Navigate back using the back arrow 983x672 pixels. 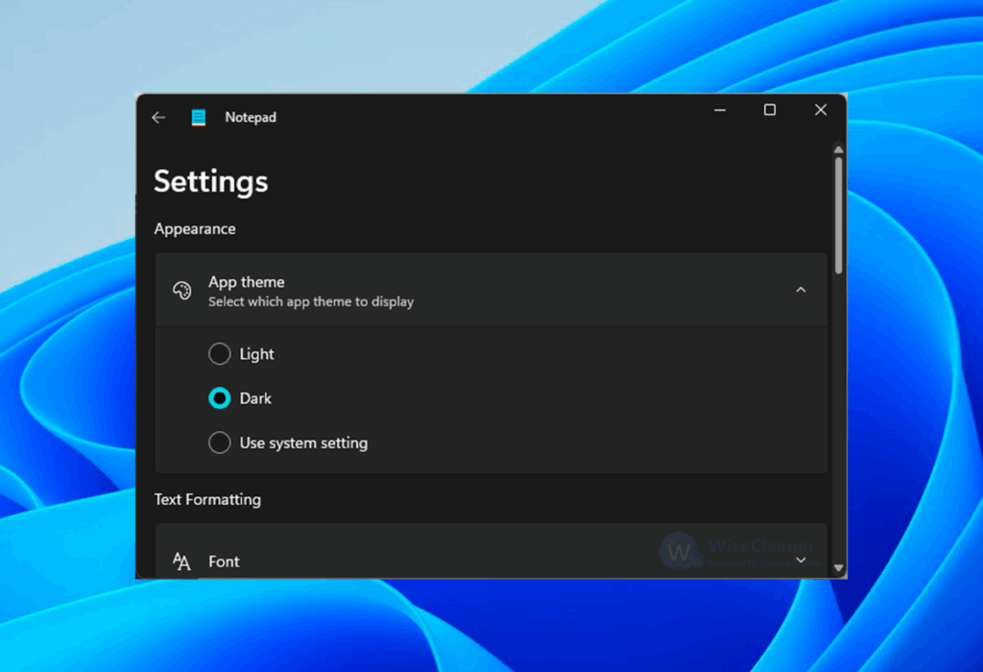pyautogui.click(x=158, y=116)
